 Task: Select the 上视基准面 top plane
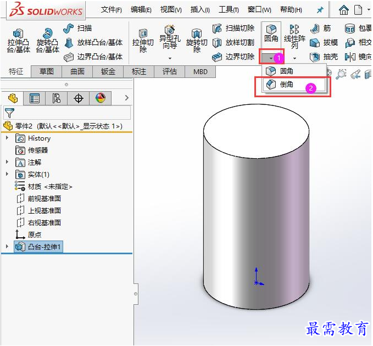(39, 211)
